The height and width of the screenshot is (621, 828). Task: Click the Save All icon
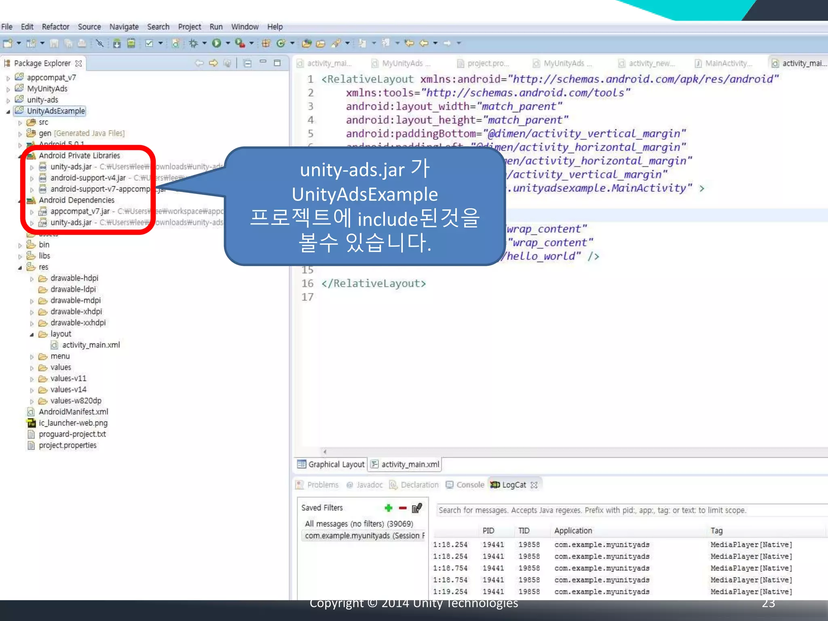[68, 43]
